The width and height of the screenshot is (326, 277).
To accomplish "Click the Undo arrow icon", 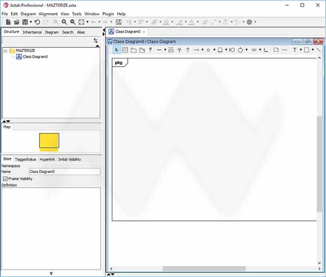I will click(37, 22).
